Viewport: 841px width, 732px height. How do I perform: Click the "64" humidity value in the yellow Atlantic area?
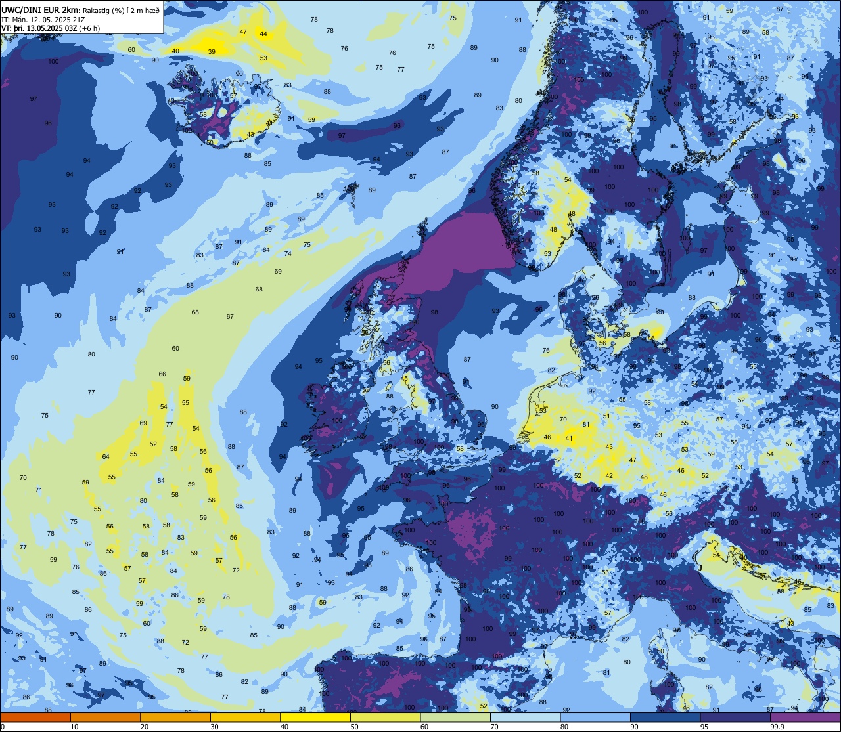click(x=106, y=457)
